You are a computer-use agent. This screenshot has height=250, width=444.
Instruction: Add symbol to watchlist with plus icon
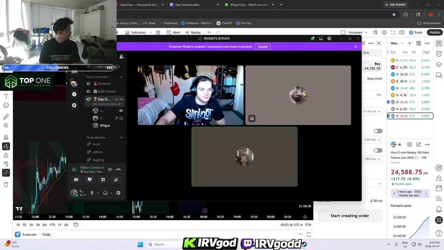coord(410,43)
